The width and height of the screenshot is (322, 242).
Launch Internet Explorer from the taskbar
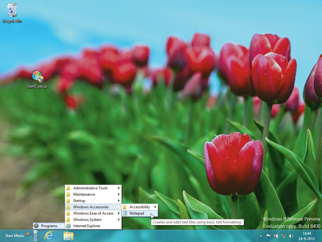click(49, 236)
